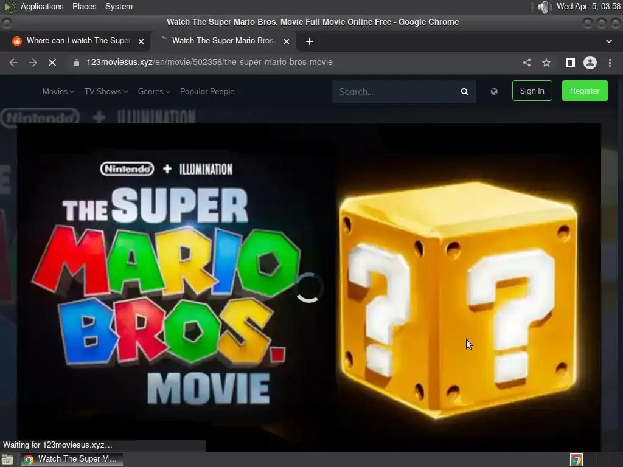Select Chrome window in the taskbar

coord(72,459)
